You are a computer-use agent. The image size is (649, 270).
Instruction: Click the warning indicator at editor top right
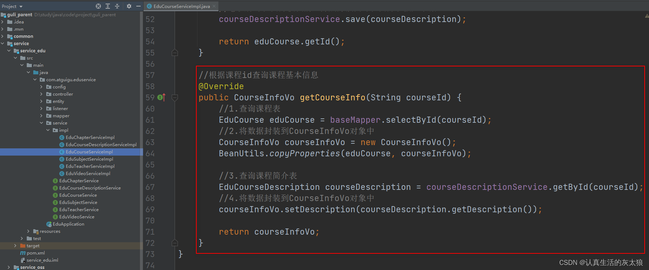(646, 16)
